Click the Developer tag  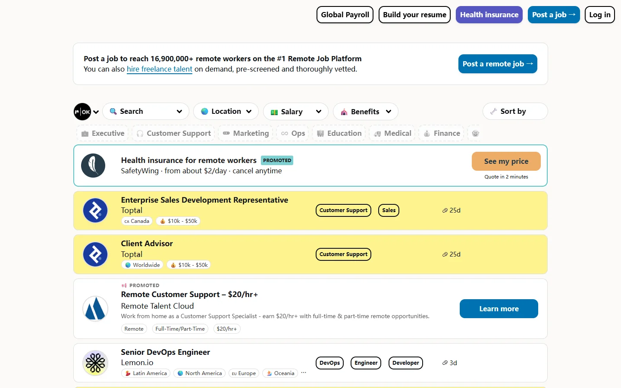coord(406,363)
